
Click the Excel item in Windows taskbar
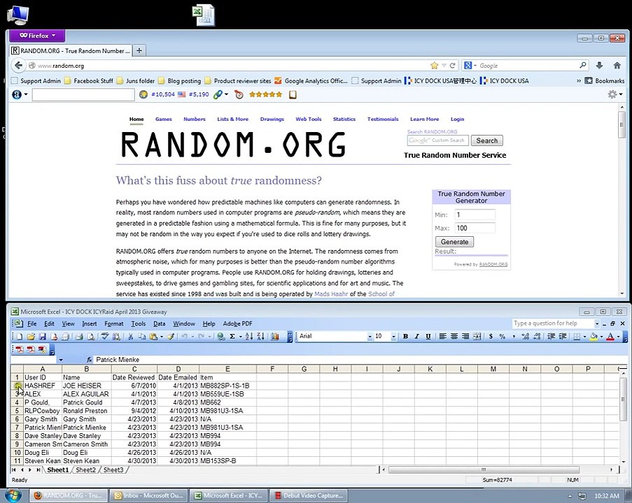[x=228, y=495]
